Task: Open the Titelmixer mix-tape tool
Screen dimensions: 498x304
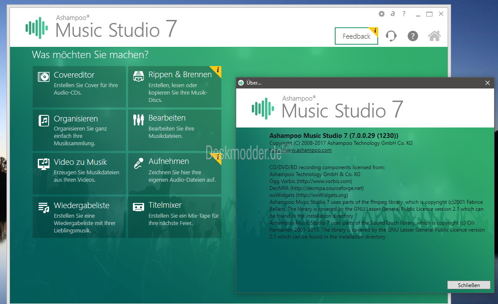Action: click(x=175, y=217)
